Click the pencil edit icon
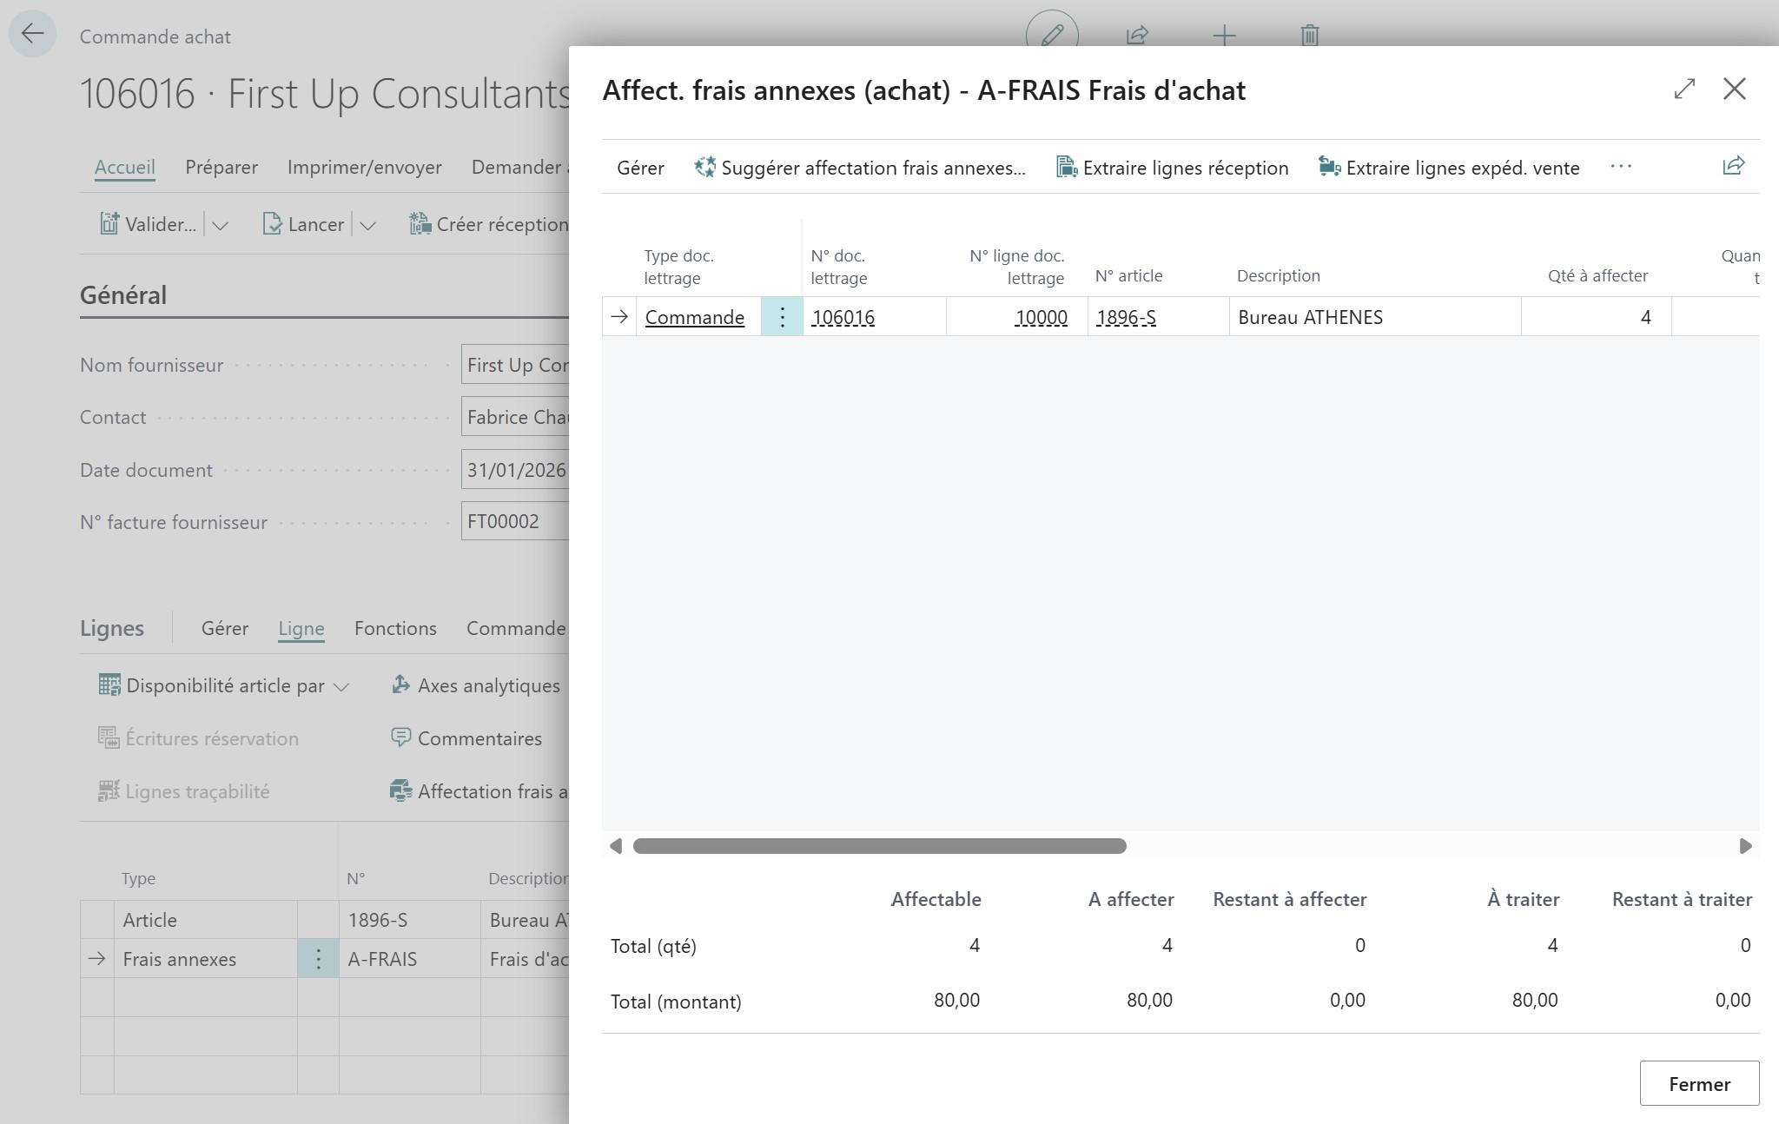The image size is (1779, 1124). tap(1052, 35)
